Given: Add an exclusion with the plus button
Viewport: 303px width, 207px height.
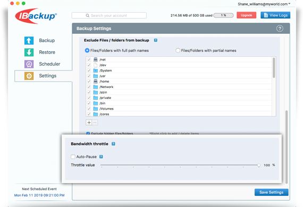Looking at the screenshot, I should (x=89, y=122).
